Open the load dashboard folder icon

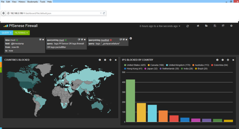206,26
